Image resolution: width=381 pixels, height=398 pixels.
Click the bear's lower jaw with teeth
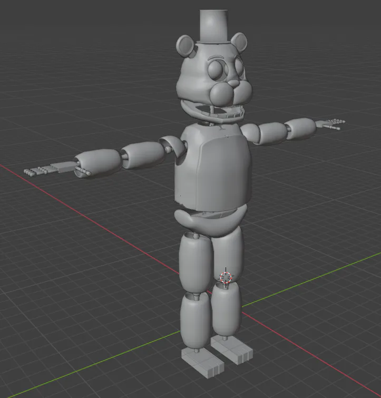click(x=213, y=113)
